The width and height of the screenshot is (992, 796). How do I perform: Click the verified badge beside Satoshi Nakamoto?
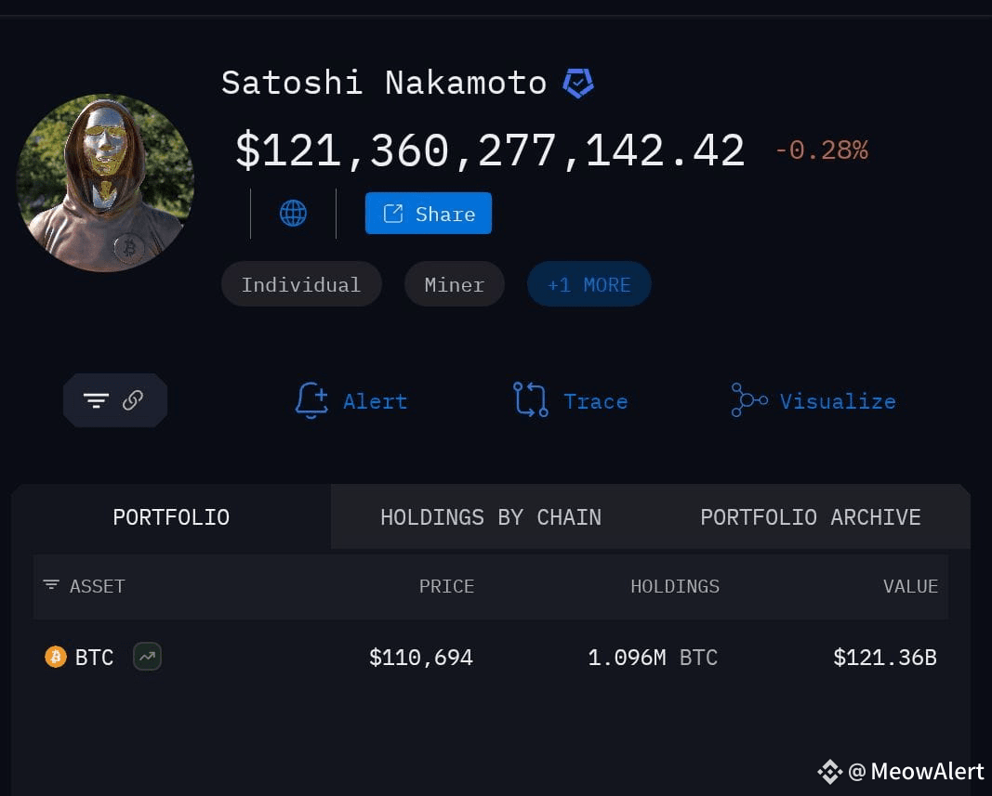coord(579,82)
